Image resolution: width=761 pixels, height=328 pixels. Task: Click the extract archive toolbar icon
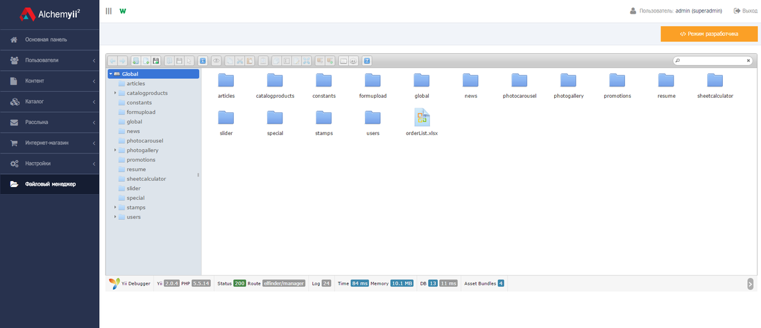pos(320,61)
